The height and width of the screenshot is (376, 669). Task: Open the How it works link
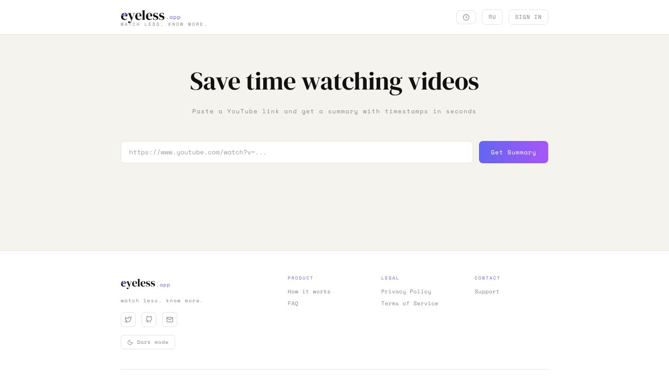(x=309, y=292)
